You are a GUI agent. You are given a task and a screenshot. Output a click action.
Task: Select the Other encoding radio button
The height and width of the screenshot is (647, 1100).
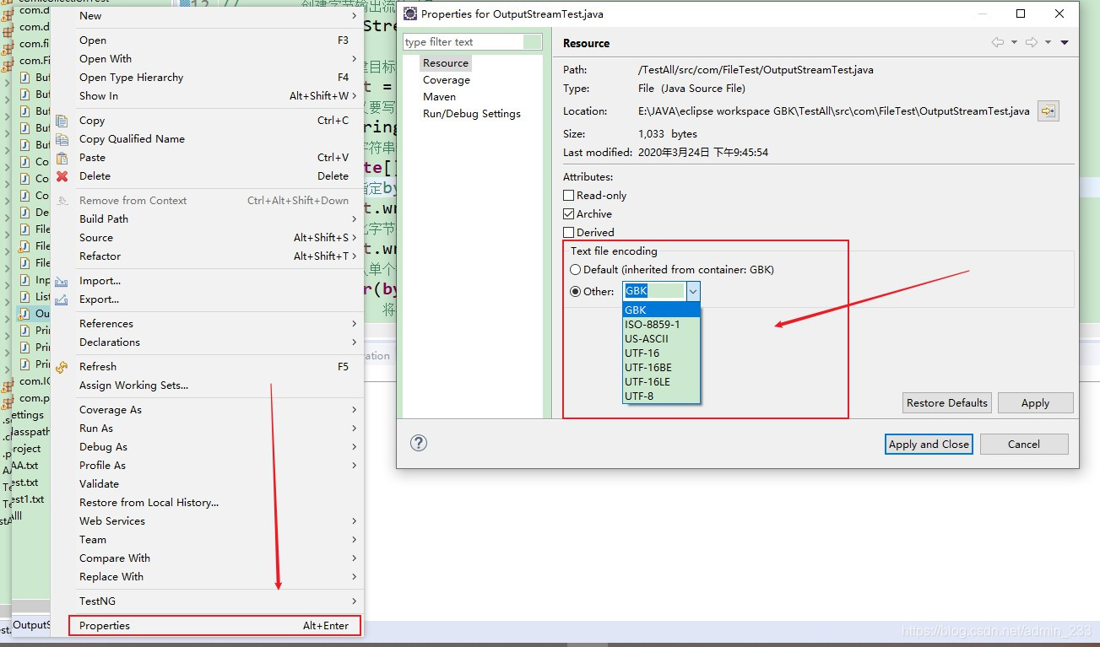pos(575,292)
